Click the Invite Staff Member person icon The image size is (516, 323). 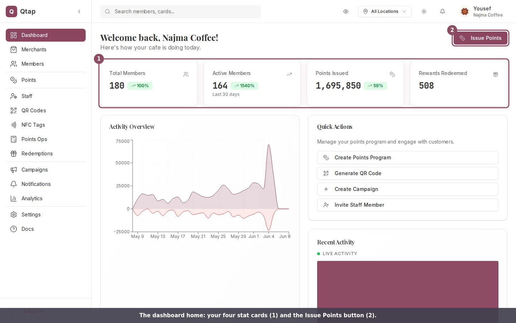326,205
